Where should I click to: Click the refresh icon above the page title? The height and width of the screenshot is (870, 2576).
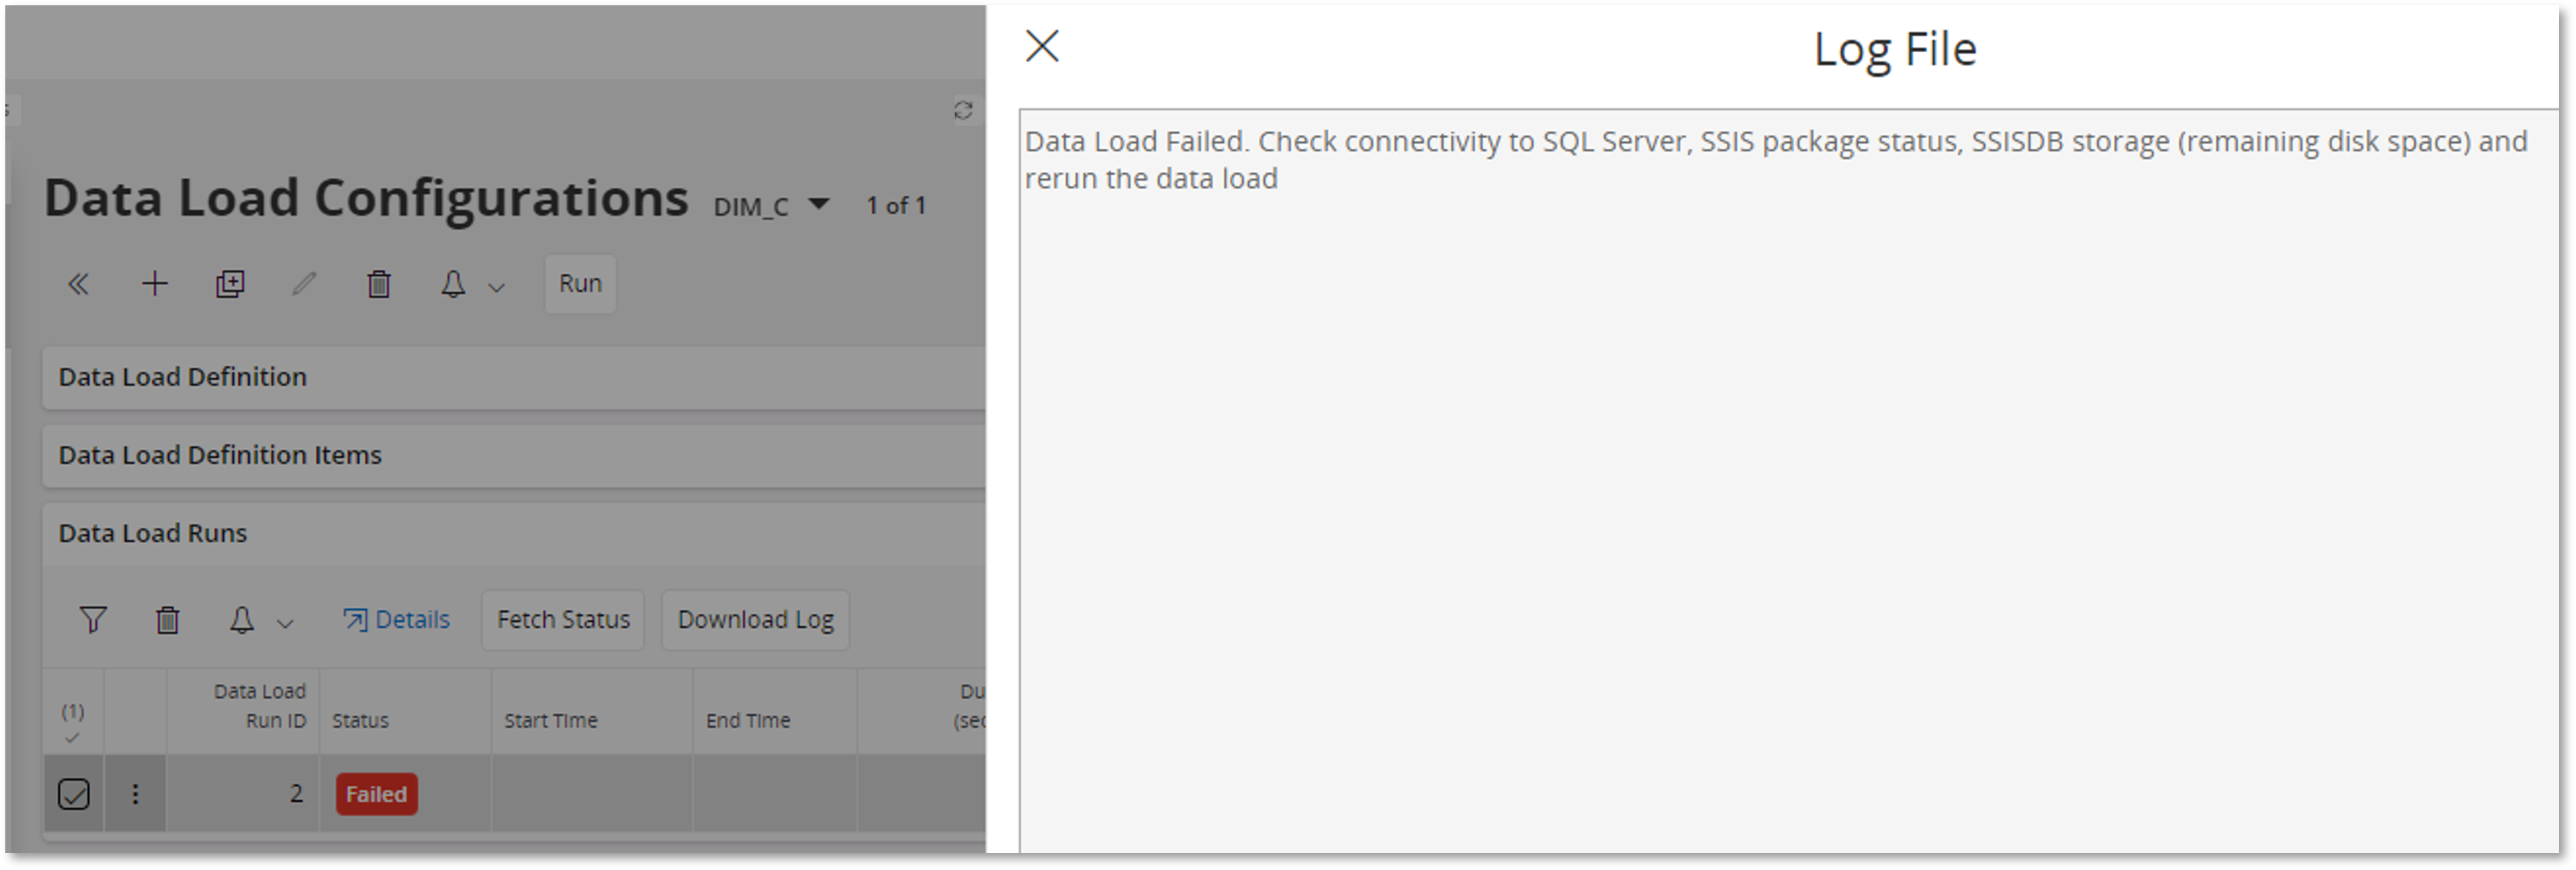(x=962, y=110)
